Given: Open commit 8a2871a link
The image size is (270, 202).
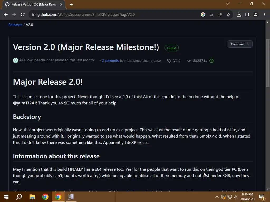Looking at the screenshot, I should point(200,61).
